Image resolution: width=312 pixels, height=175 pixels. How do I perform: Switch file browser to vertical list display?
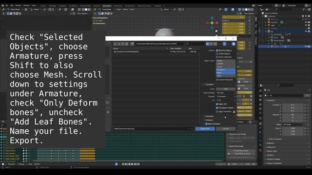[208, 44]
